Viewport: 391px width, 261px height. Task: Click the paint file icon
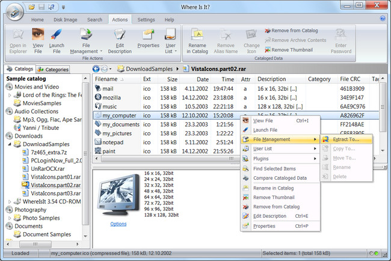point(98,151)
